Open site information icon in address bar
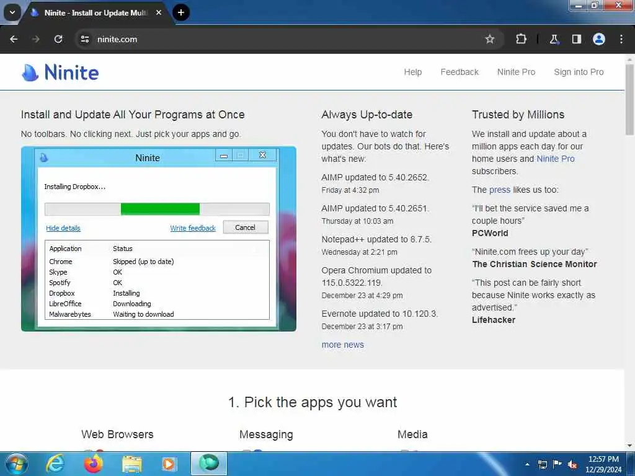Image resolution: width=635 pixels, height=476 pixels. pos(84,39)
